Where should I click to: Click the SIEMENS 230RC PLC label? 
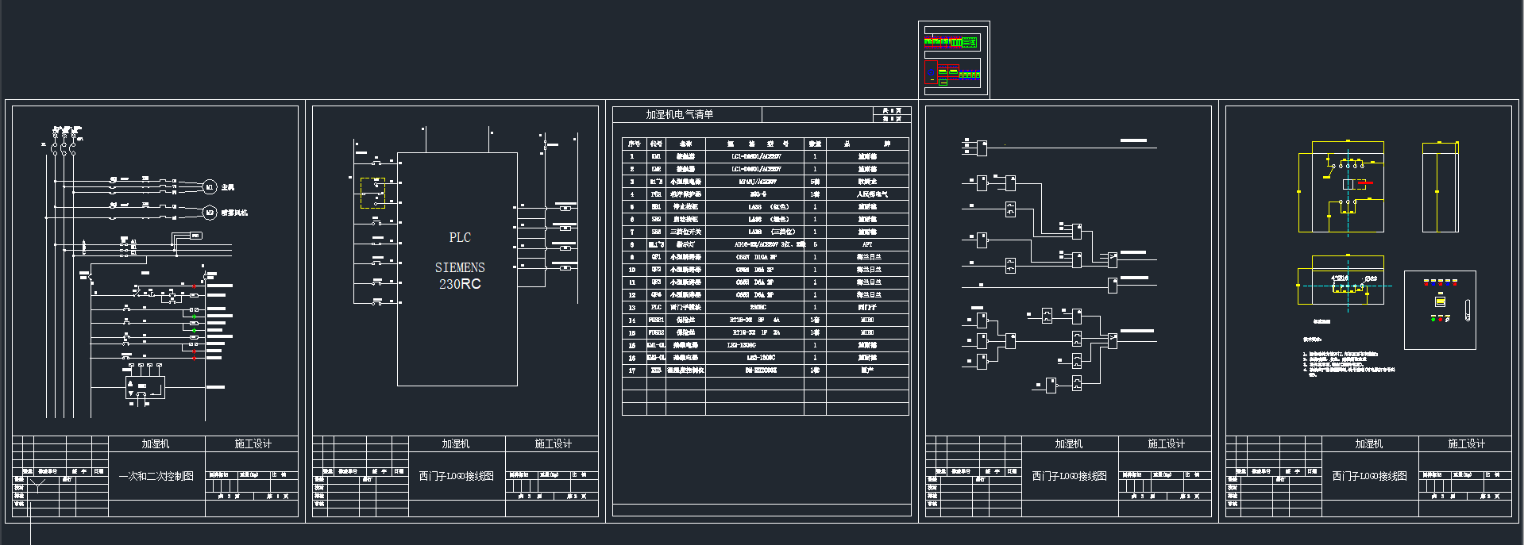pyautogui.click(x=459, y=275)
